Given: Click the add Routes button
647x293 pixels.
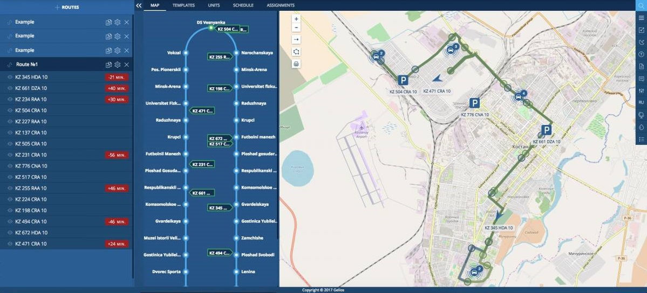Looking at the screenshot, I should pos(67,8).
